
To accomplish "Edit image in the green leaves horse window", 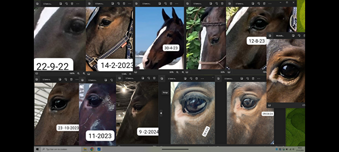I will click(211, 4).
